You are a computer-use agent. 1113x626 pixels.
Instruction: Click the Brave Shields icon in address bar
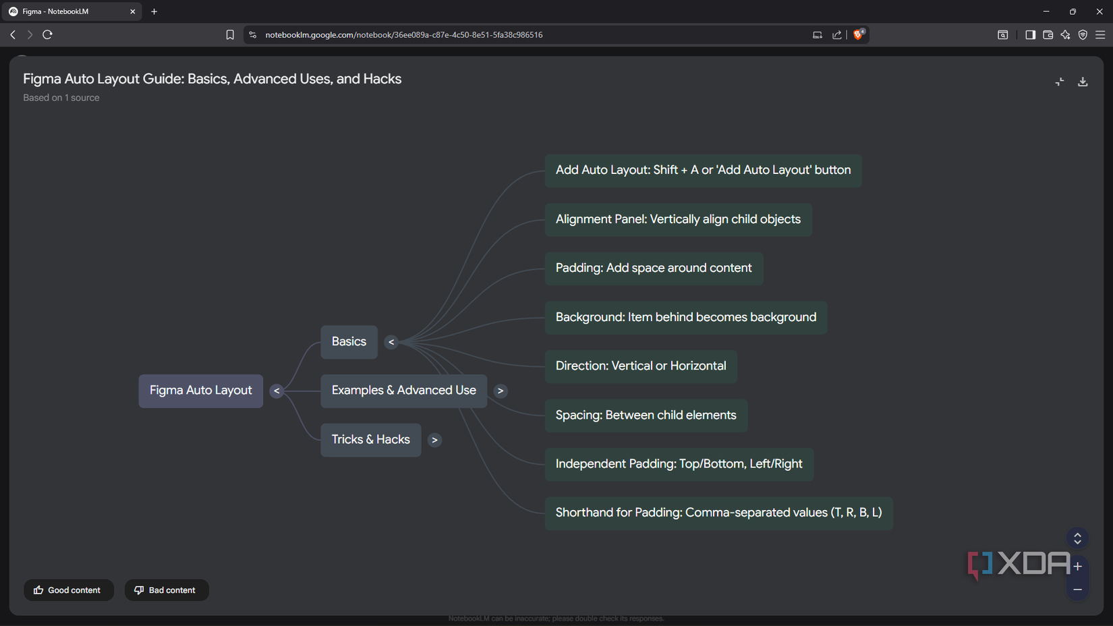pyautogui.click(x=858, y=34)
